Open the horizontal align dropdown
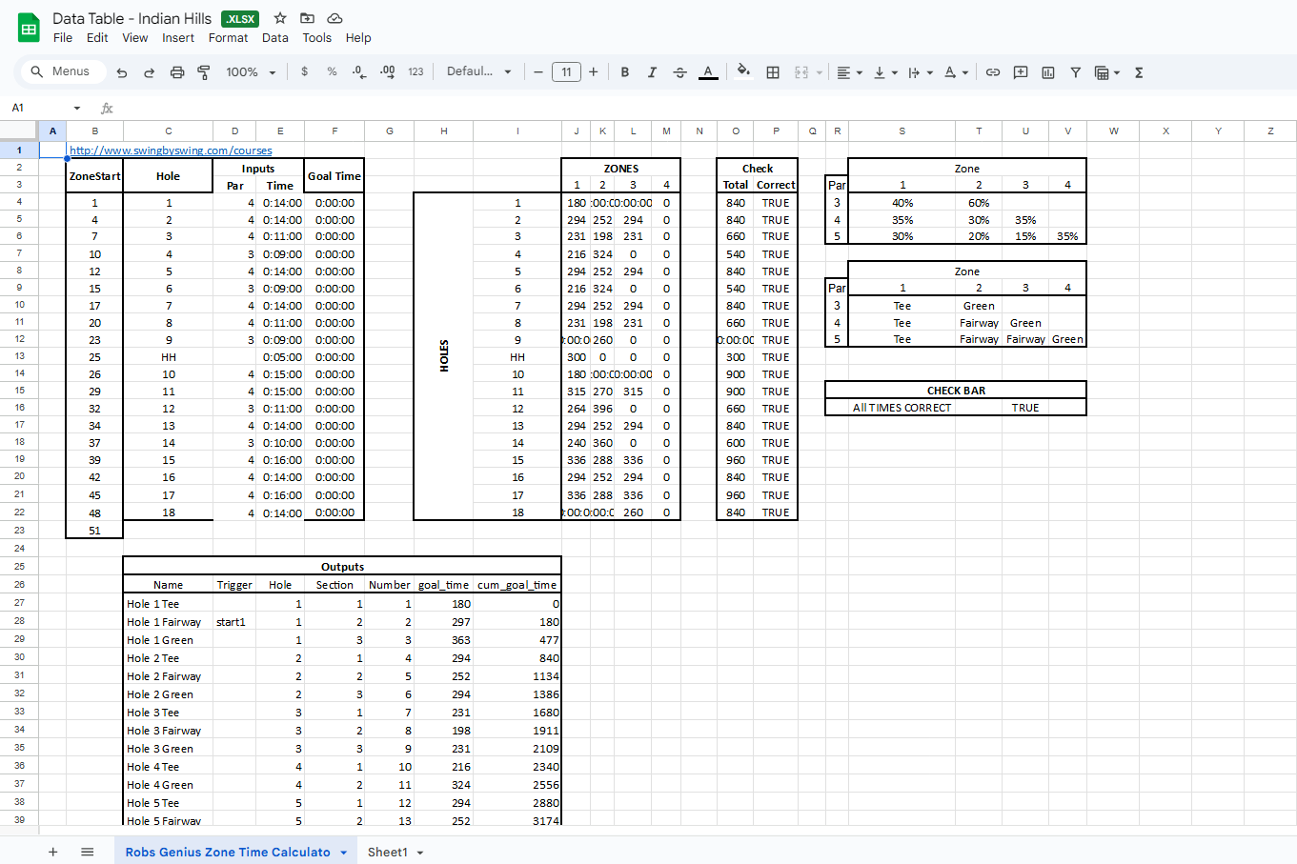This screenshot has height=864, width=1297. pos(848,72)
